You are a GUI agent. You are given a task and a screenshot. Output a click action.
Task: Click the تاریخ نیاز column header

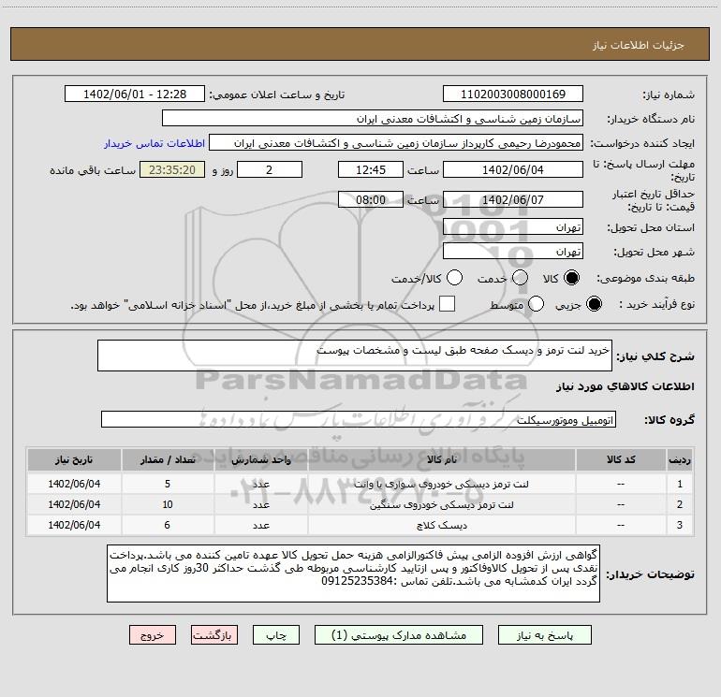tap(74, 459)
